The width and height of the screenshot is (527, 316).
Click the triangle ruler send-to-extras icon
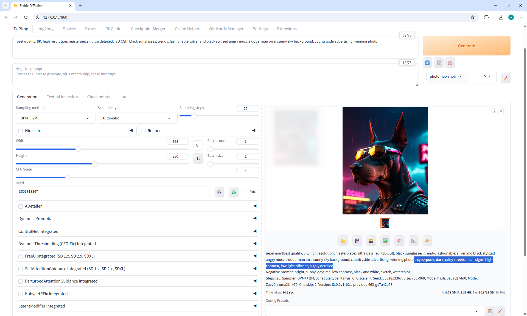[x=413, y=241]
